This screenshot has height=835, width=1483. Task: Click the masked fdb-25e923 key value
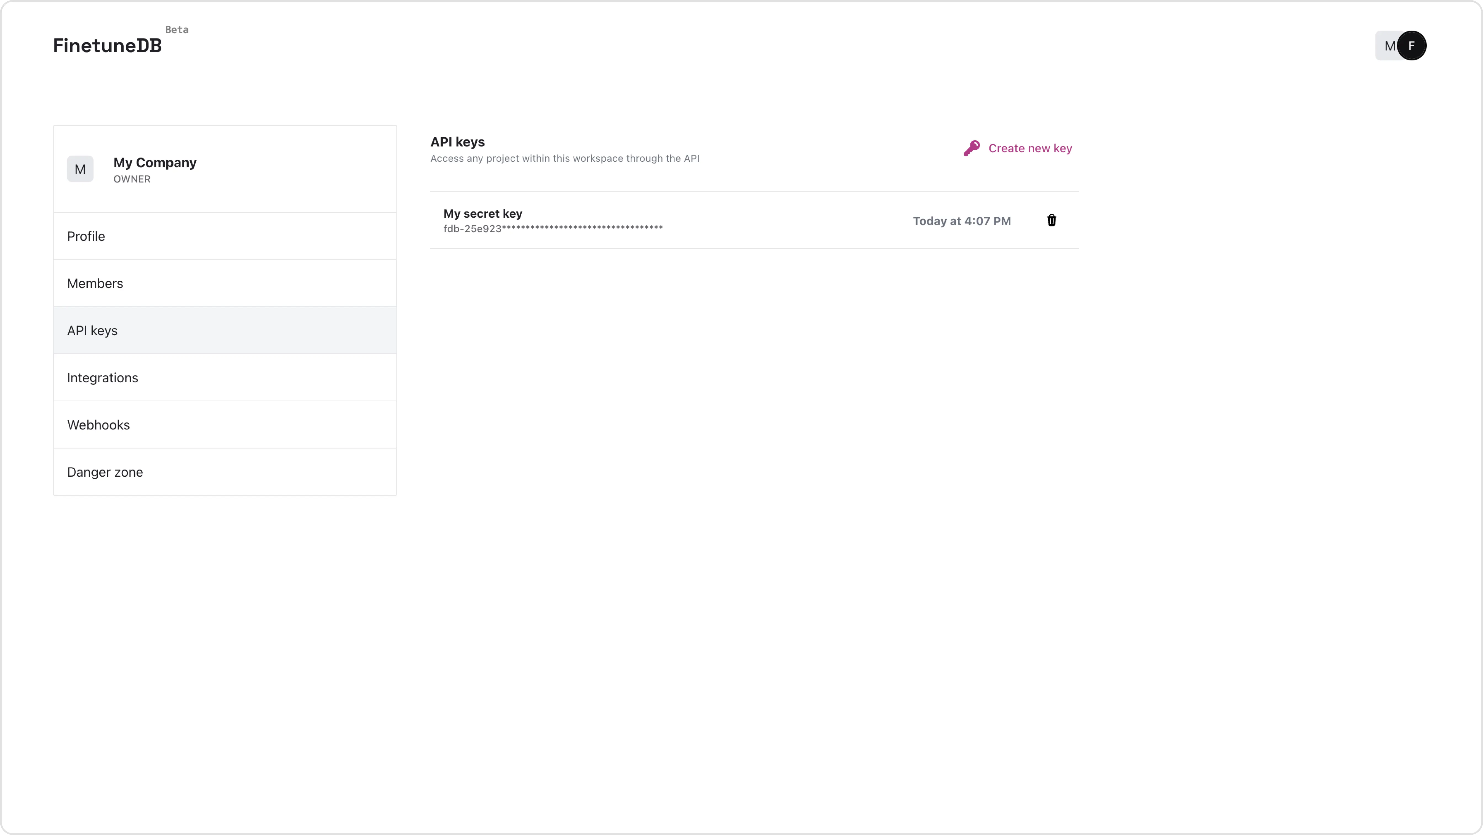click(553, 229)
